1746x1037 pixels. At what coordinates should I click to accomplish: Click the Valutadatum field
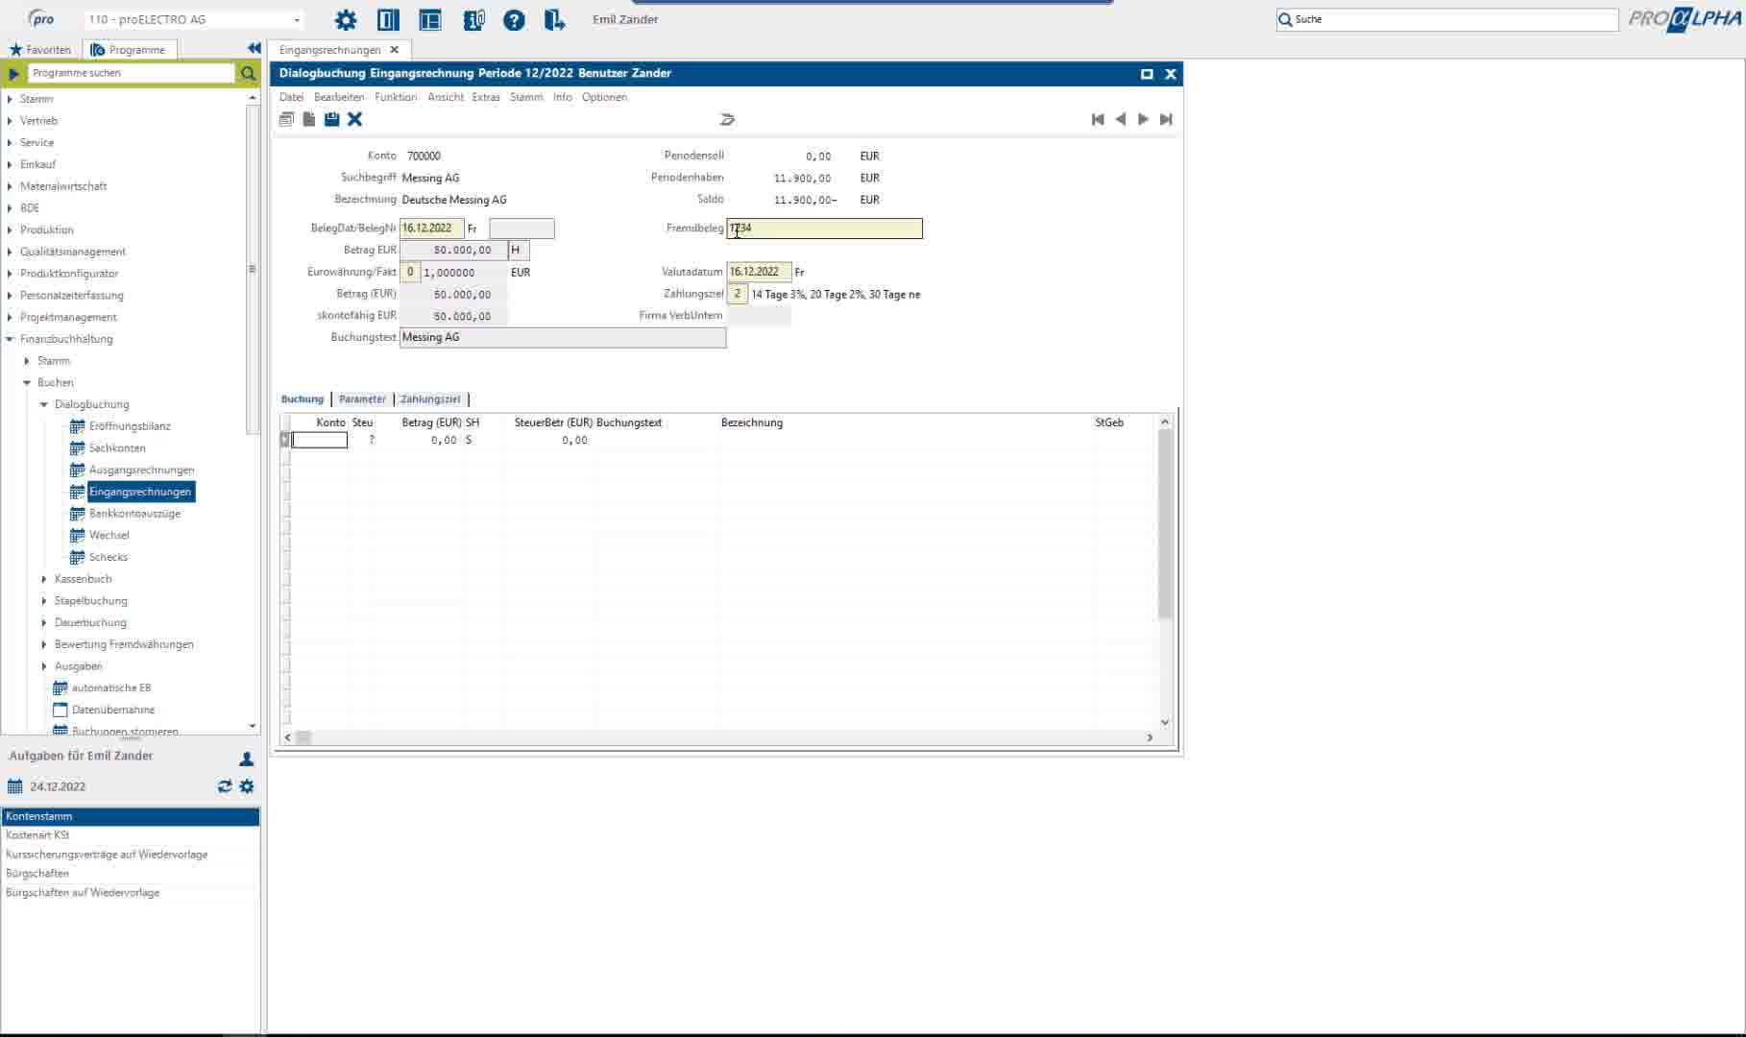click(x=759, y=272)
